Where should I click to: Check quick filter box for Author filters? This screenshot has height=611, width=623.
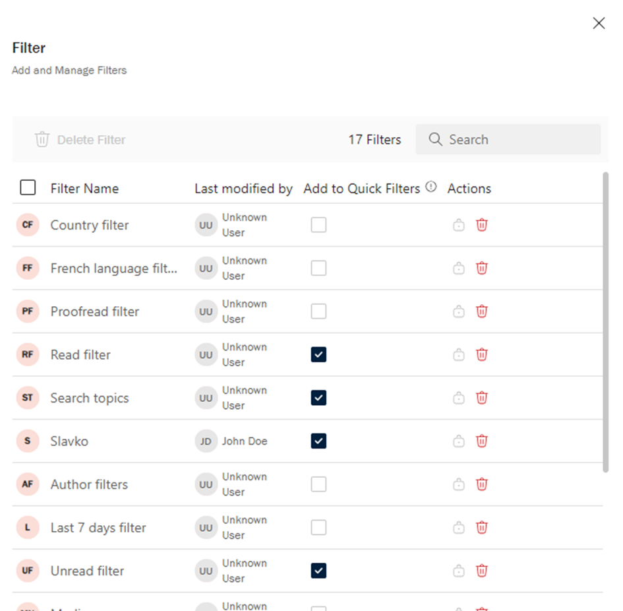click(318, 484)
